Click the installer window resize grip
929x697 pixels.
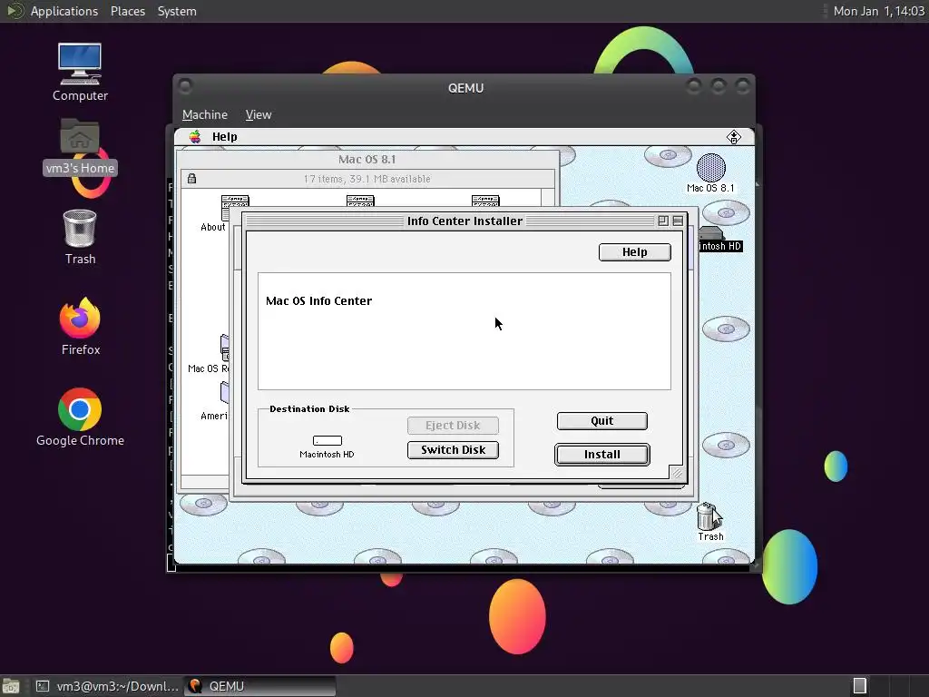(x=677, y=472)
